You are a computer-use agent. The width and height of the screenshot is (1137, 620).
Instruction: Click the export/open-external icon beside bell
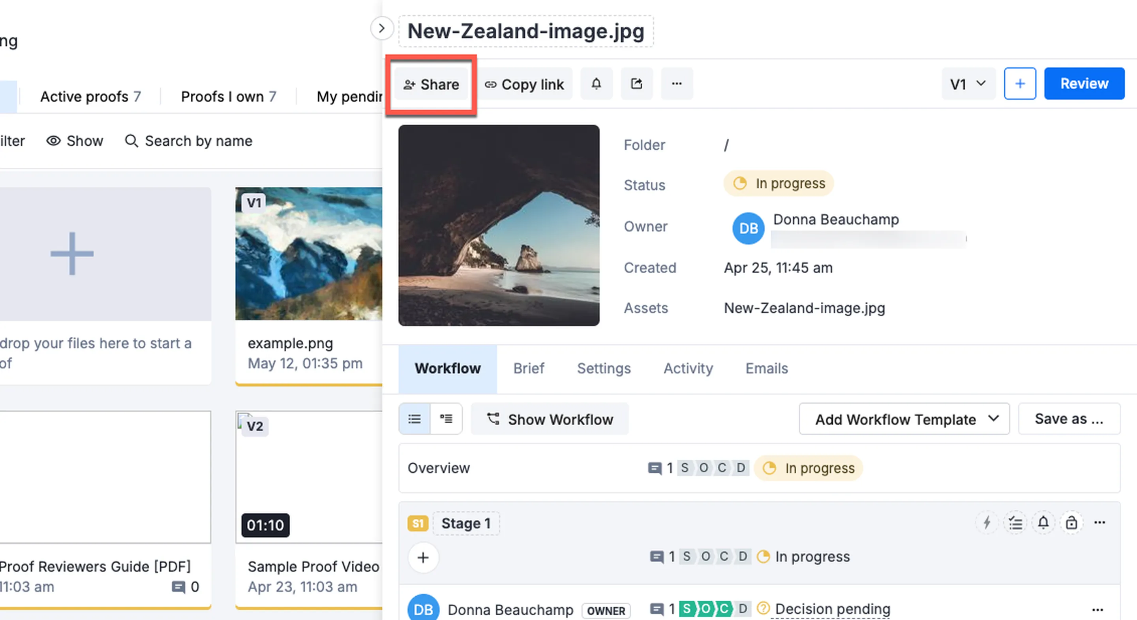click(636, 83)
